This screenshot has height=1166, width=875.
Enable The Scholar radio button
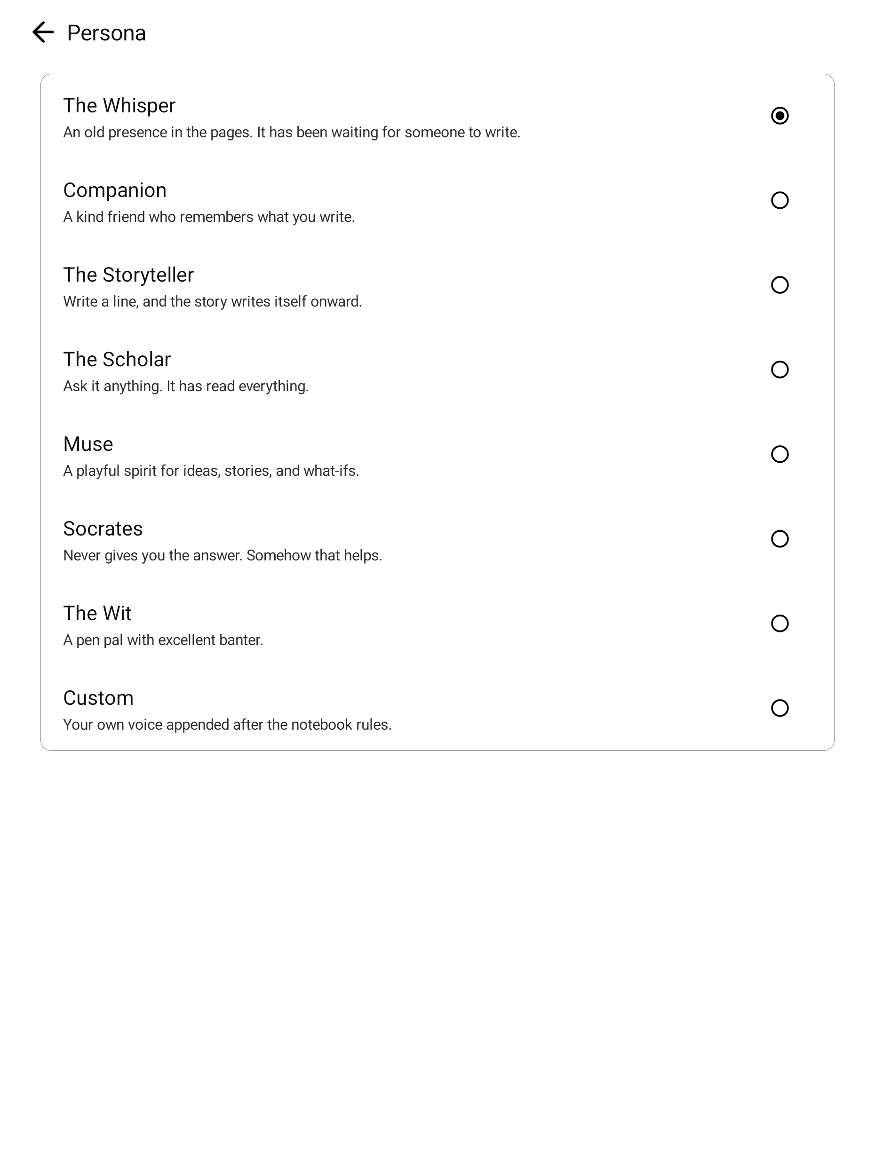[x=780, y=370]
